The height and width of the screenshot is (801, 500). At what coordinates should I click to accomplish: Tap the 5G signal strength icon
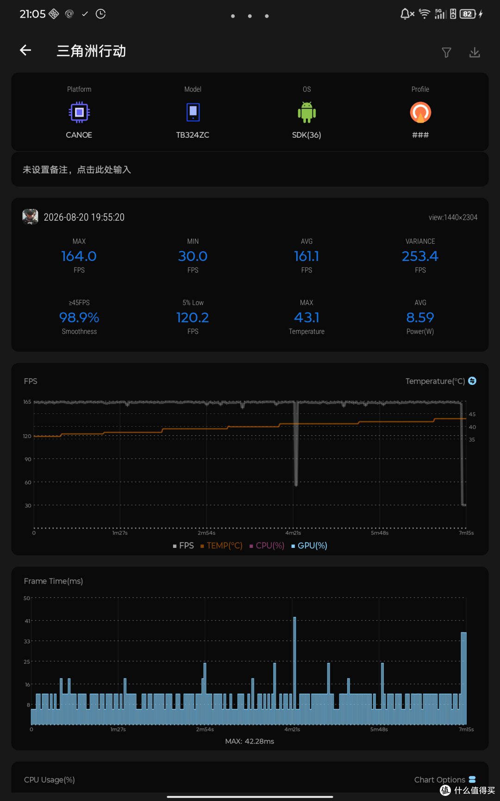(x=440, y=14)
